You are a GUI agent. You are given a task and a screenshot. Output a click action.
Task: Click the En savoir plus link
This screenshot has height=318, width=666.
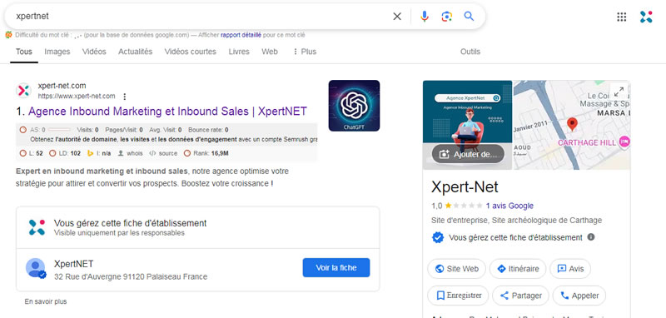(x=46, y=302)
